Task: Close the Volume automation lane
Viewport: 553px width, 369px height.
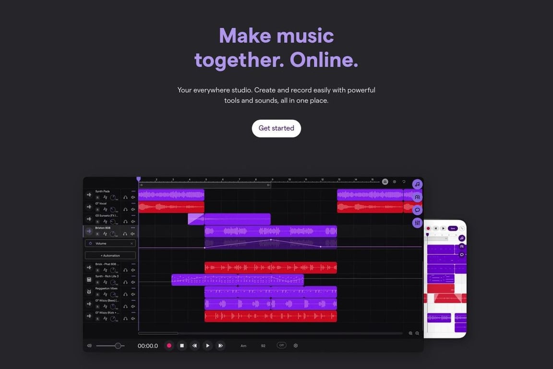Action: tap(132, 244)
